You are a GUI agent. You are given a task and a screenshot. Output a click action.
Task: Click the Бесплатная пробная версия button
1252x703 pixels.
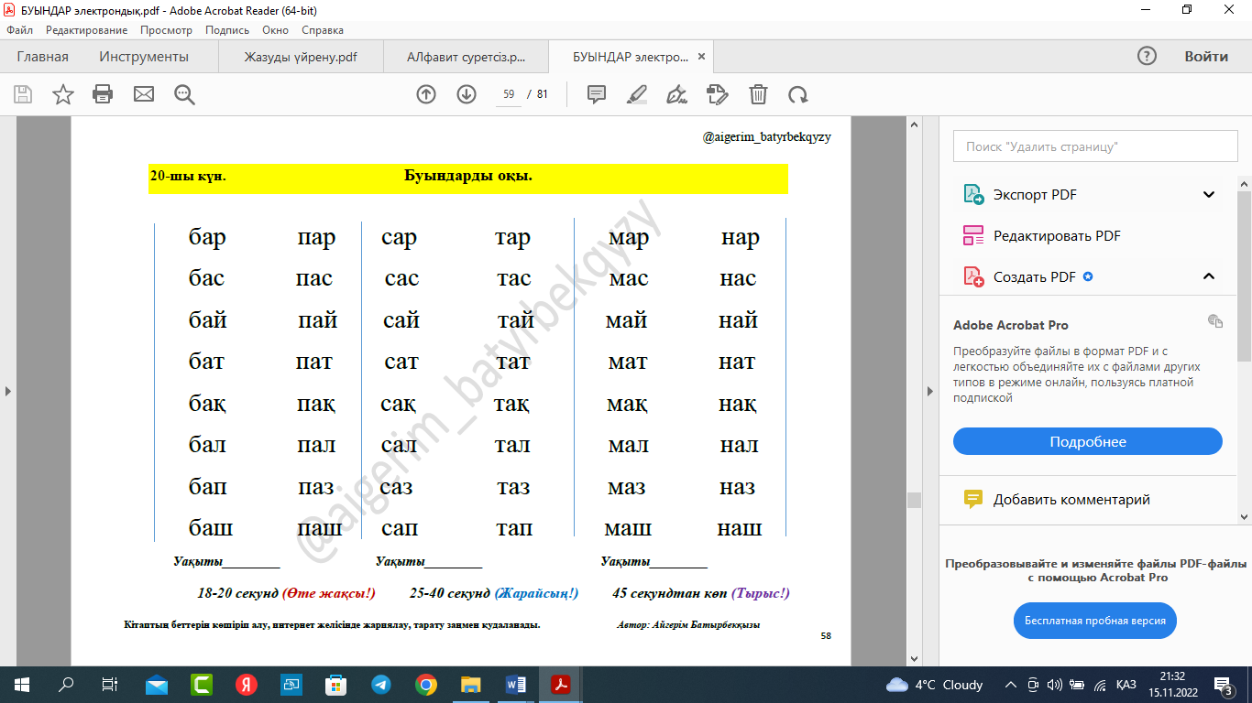pos(1094,621)
